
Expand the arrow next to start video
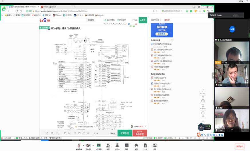pyautogui.click(x=92, y=145)
